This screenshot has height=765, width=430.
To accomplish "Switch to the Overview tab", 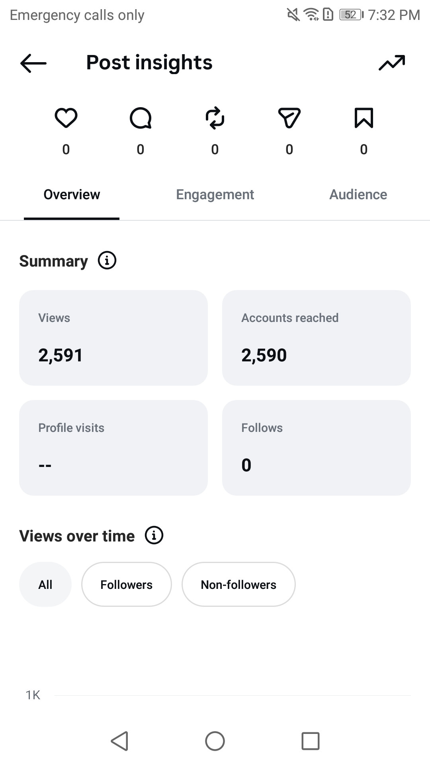I will coord(72,194).
